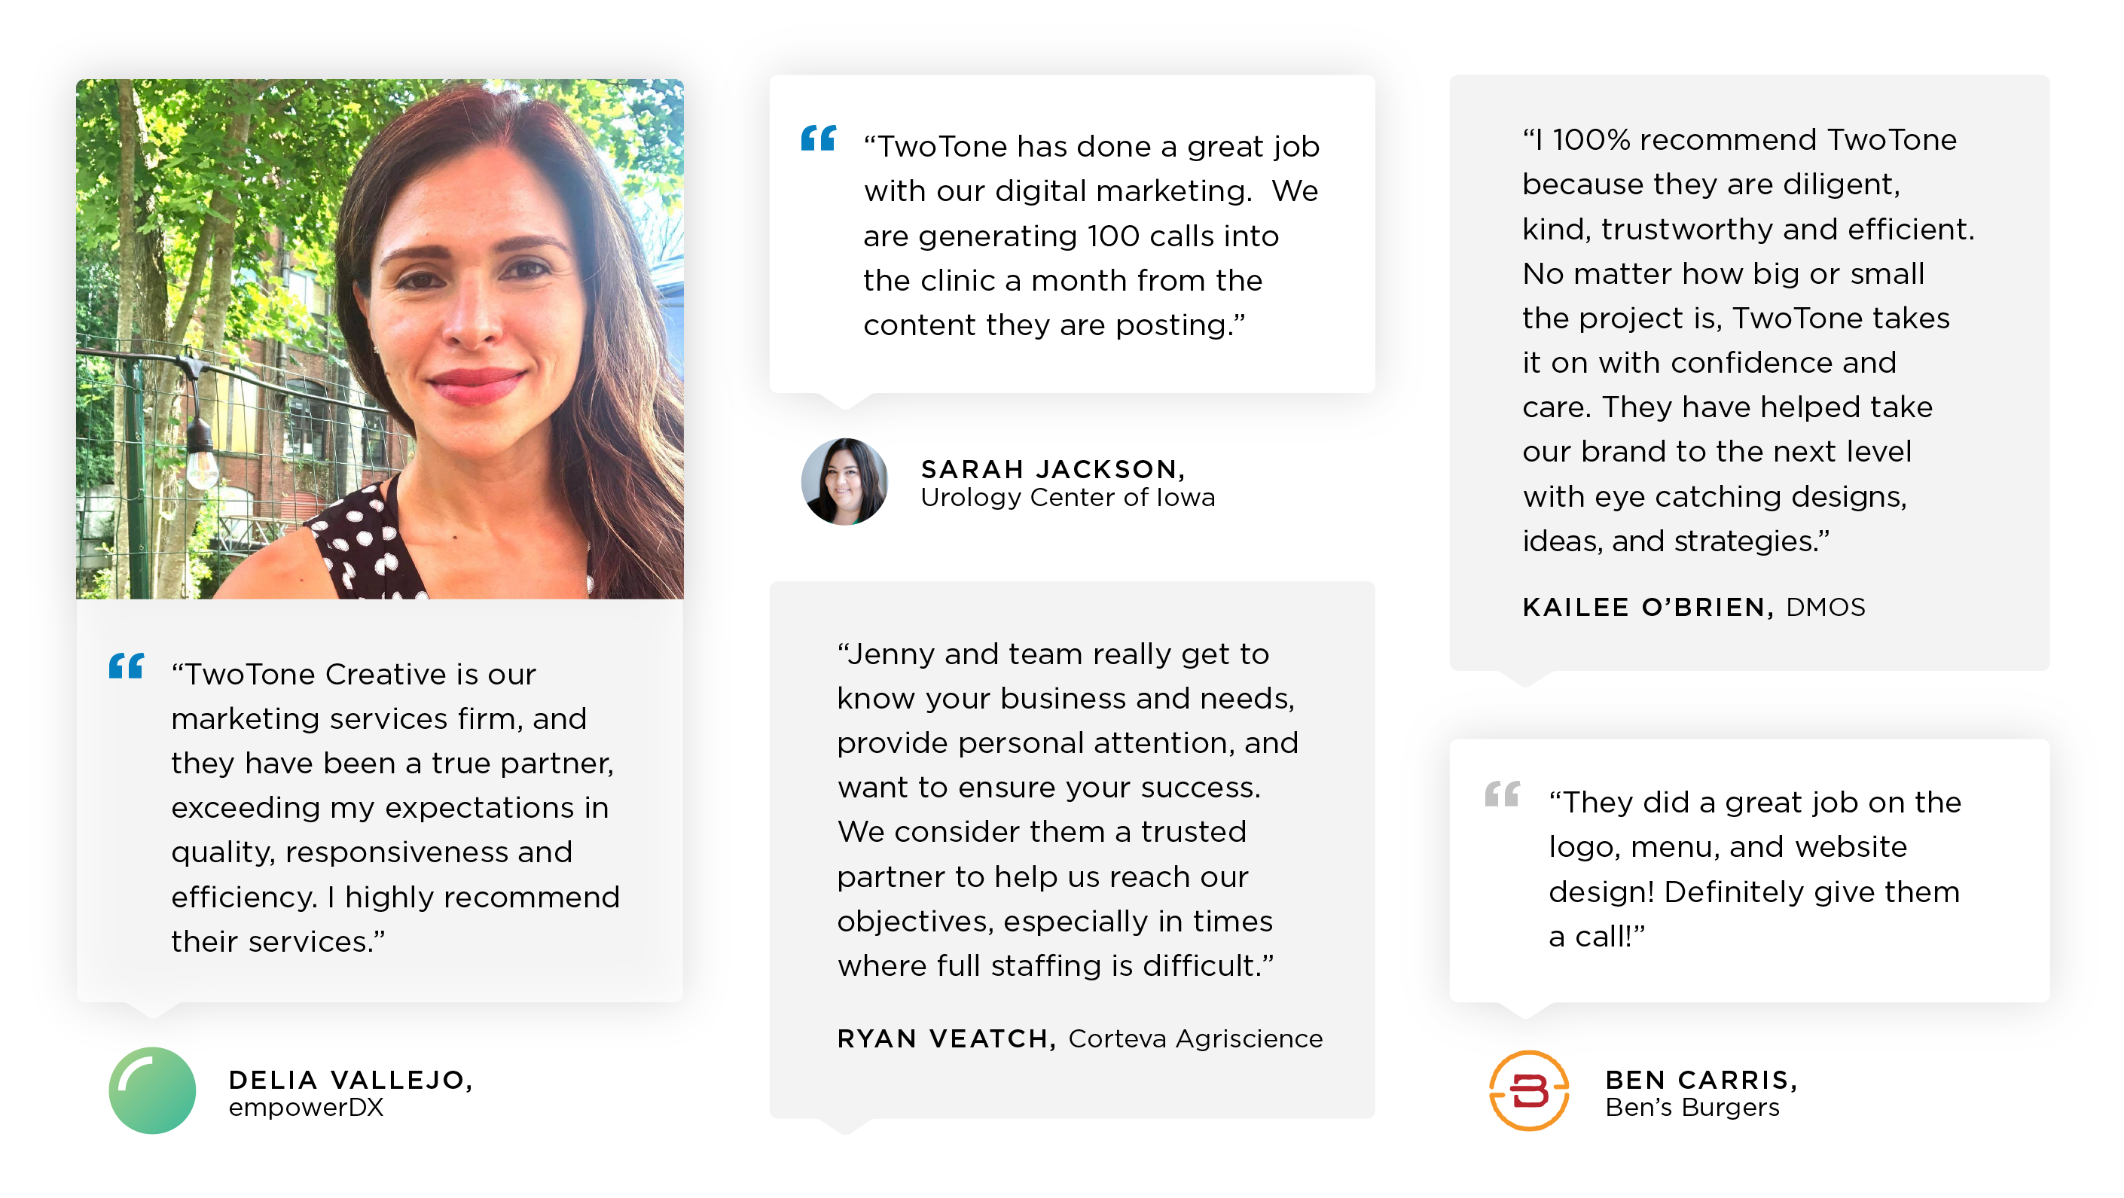Screen dimensions: 2124x1198
Task: Click the empowerDX company label
Action: pos(306,1108)
